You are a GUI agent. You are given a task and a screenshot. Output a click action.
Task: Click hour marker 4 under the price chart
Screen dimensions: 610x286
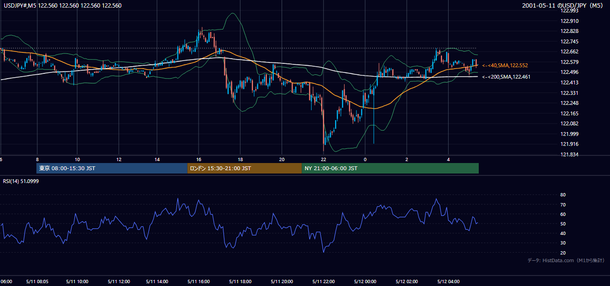(448, 159)
